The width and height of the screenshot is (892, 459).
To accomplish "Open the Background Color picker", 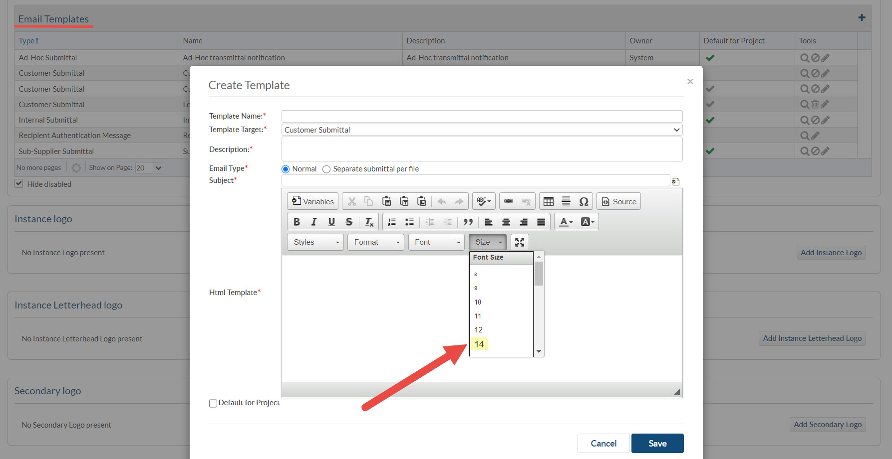I will (x=587, y=222).
